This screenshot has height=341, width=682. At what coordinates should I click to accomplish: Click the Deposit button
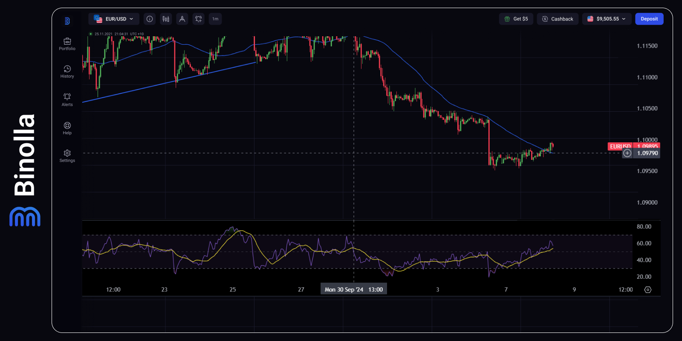click(649, 19)
